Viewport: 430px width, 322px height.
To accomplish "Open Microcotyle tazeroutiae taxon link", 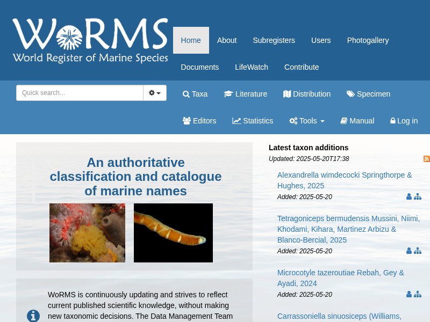I will pos(341,278).
